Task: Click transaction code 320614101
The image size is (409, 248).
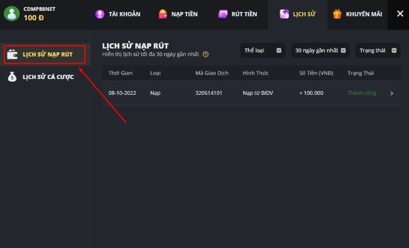Action: click(209, 93)
